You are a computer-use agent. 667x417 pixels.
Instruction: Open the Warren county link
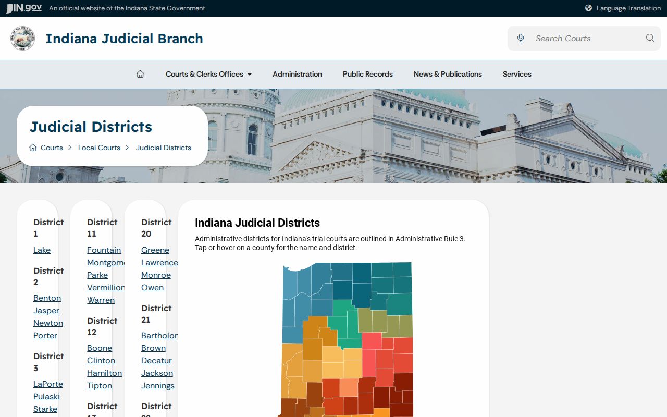[101, 300]
